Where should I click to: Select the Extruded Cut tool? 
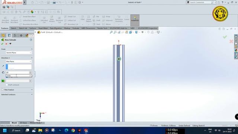(x=44, y=20)
